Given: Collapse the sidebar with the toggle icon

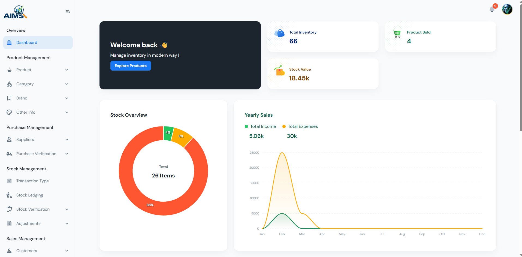Looking at the screenshot, I should point(68,12).
